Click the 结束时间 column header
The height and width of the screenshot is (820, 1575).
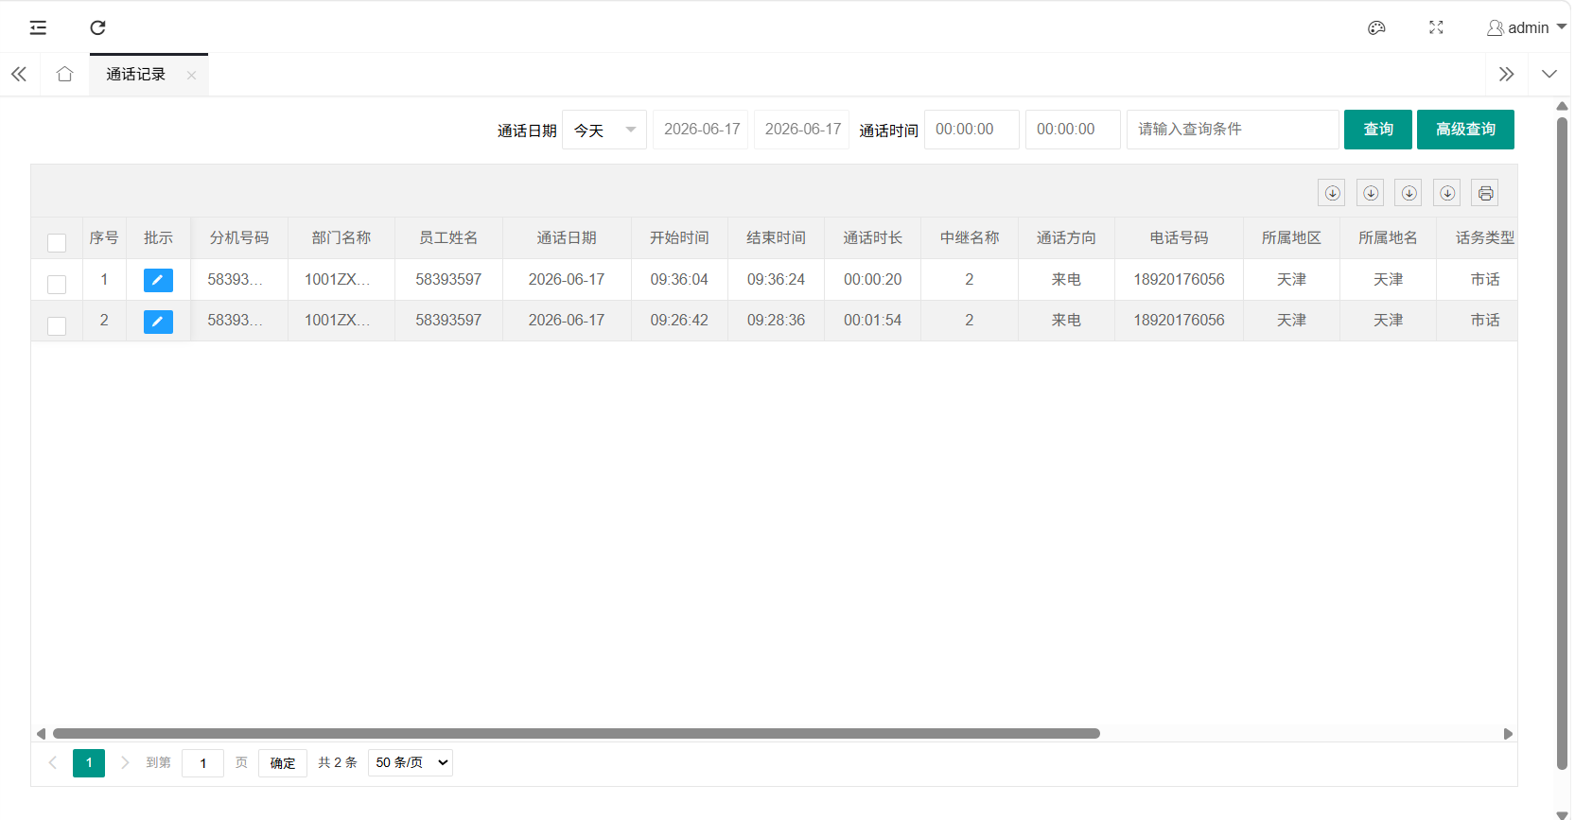pos(776,238)
